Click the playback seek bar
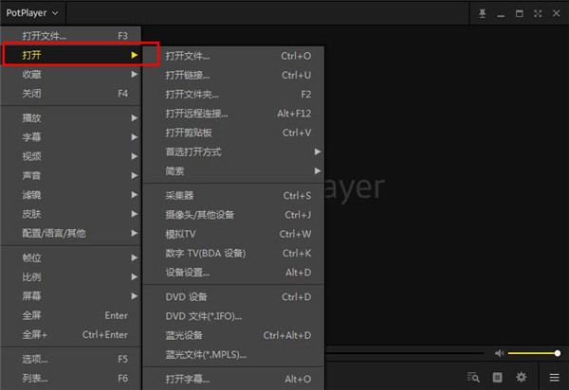The width and height of the screenshot is (569, 390). point(408,353)
